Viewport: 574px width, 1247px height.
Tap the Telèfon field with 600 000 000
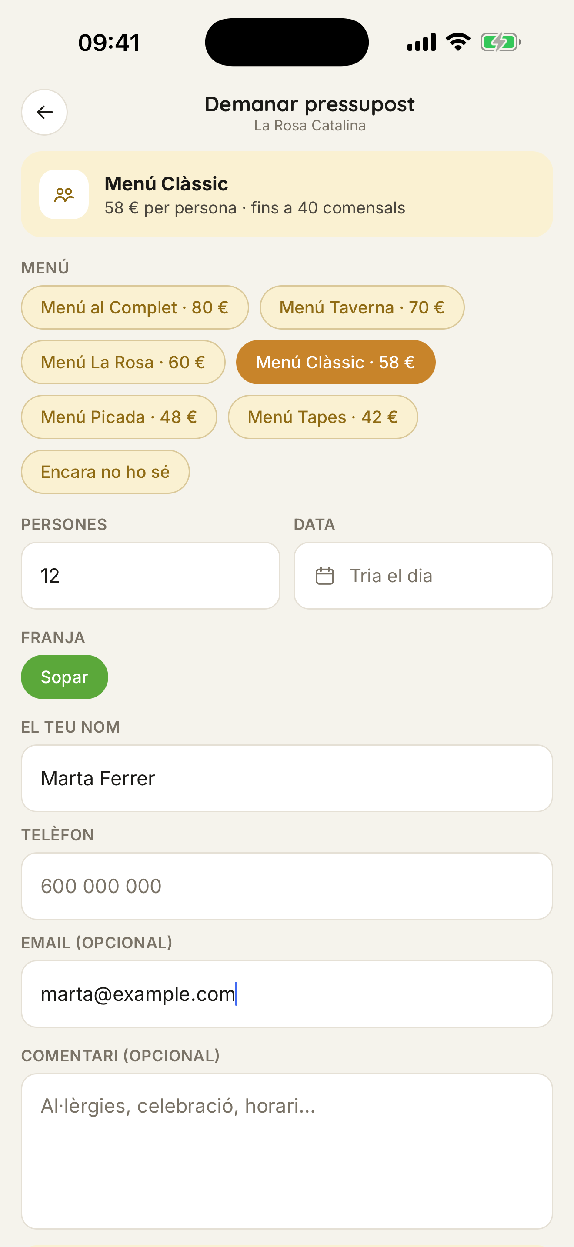coord(287,887)
